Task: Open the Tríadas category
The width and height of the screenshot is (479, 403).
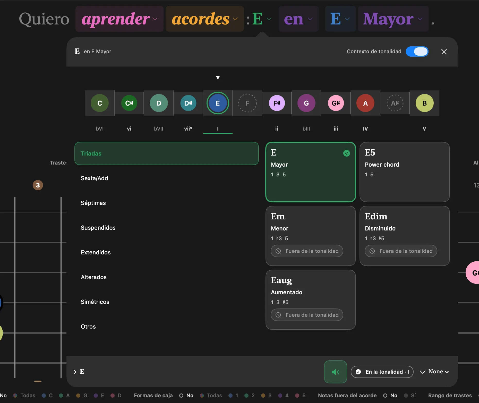Action: 166,153
